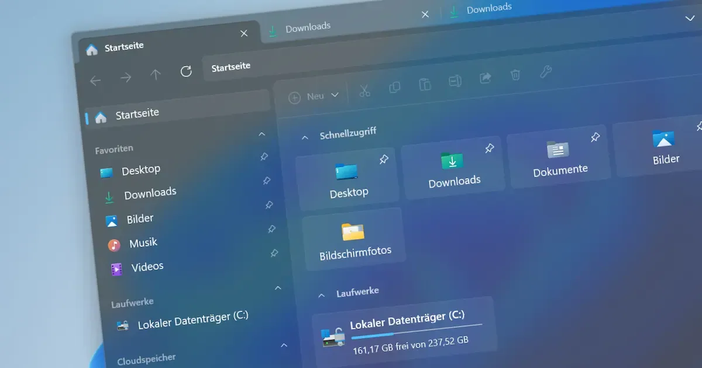Screen dimensions: 702x368
Task: Unpin Downloads in the sidebar
Action: click(x=266, y=181)
